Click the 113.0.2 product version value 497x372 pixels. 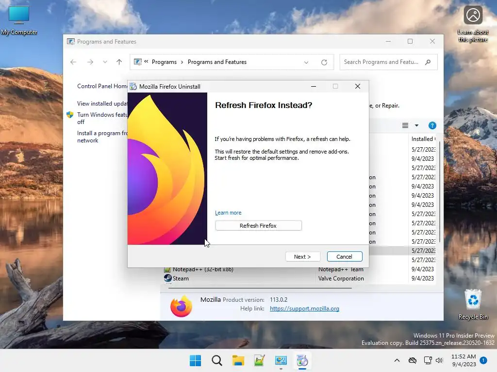tap(279, 299)
